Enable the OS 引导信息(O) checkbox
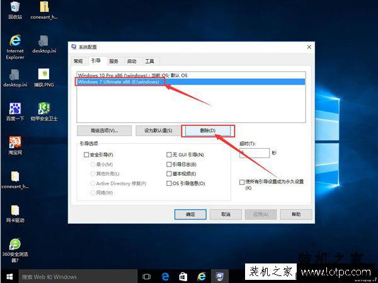The width and height of the screenshot is (378, 283). 169,183
